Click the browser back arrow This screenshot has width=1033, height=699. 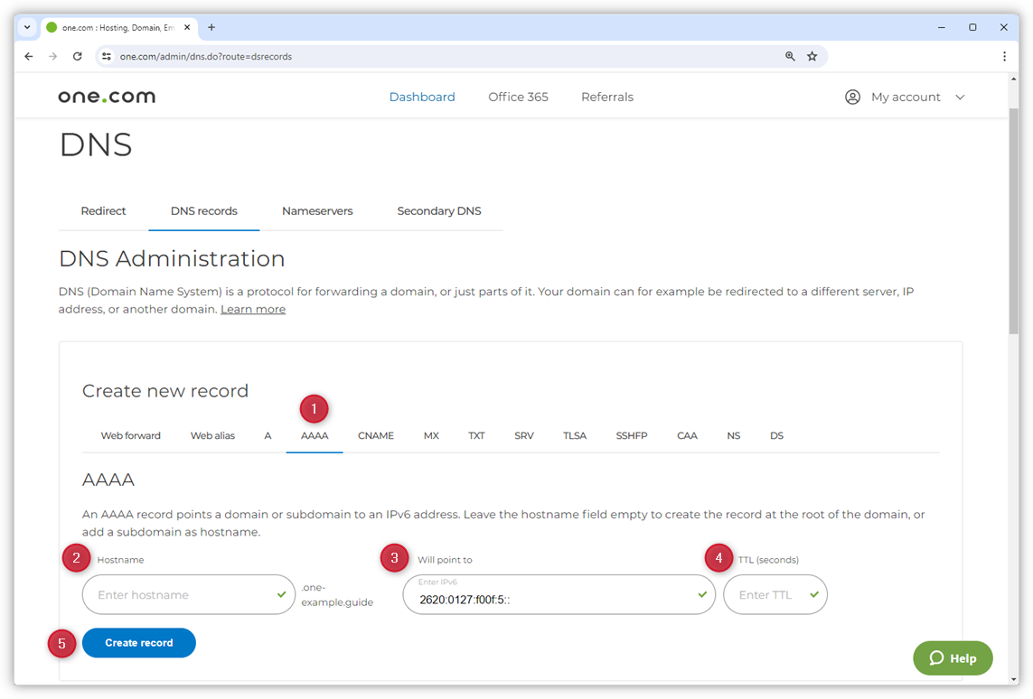[28, 56]
